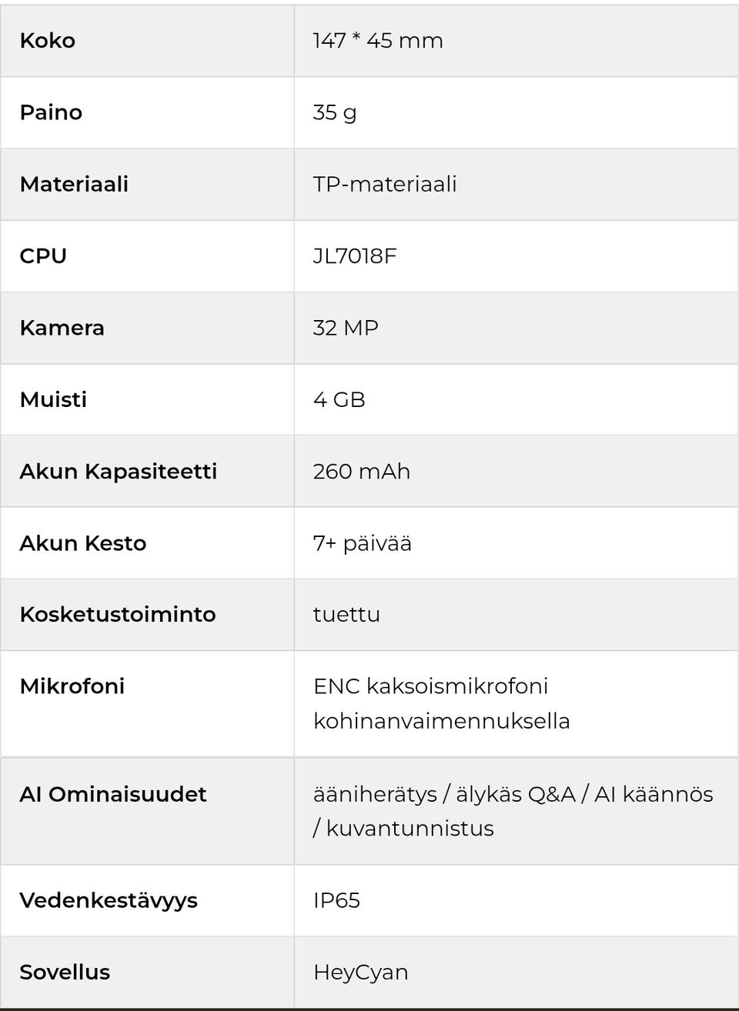Click the Muisti label cell
739x1011 pixels.
tap(53, 399)
